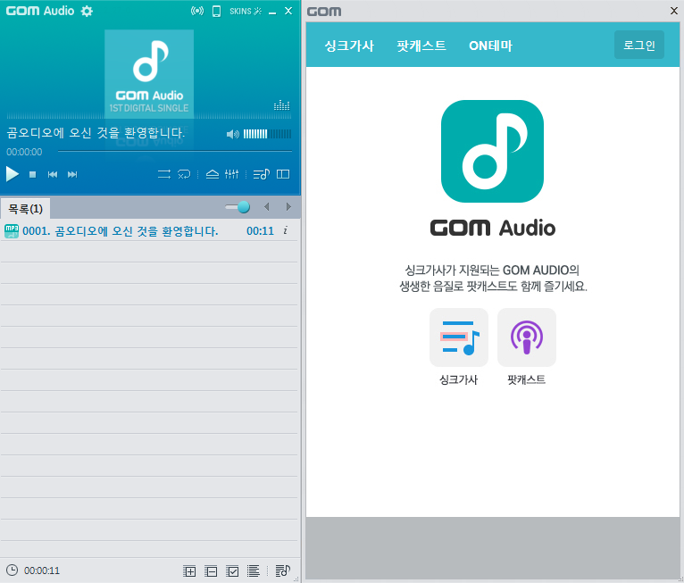Open GOM Audio settings gear

pos(87,11)
